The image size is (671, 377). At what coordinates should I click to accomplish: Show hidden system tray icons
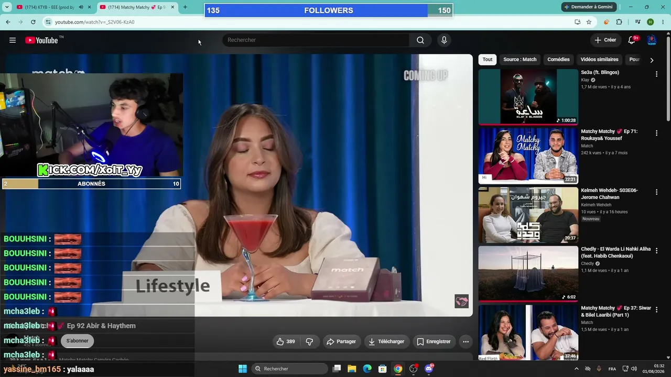577,369
